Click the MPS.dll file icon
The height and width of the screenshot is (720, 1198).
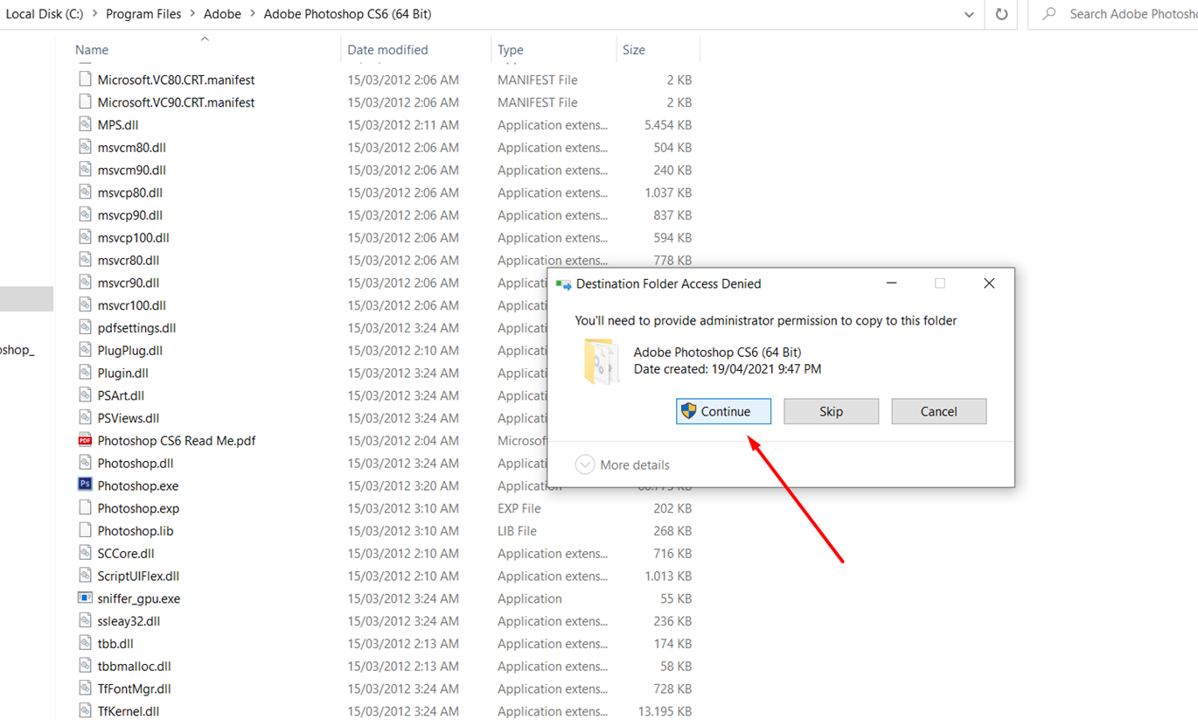pos(85,124)
